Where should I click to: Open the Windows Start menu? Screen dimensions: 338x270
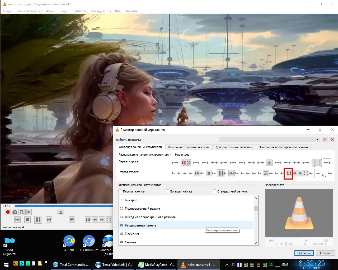[6, 265]
